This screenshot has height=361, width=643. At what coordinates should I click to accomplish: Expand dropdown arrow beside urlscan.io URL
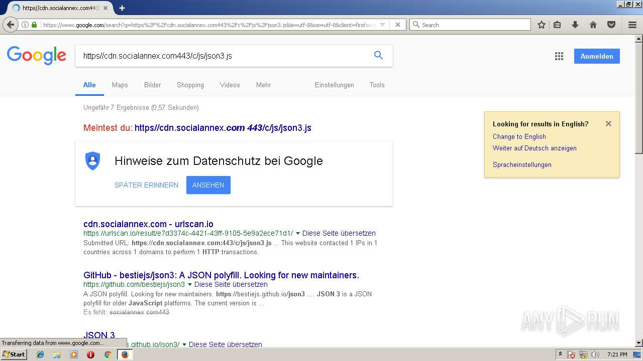click(298, 233)
